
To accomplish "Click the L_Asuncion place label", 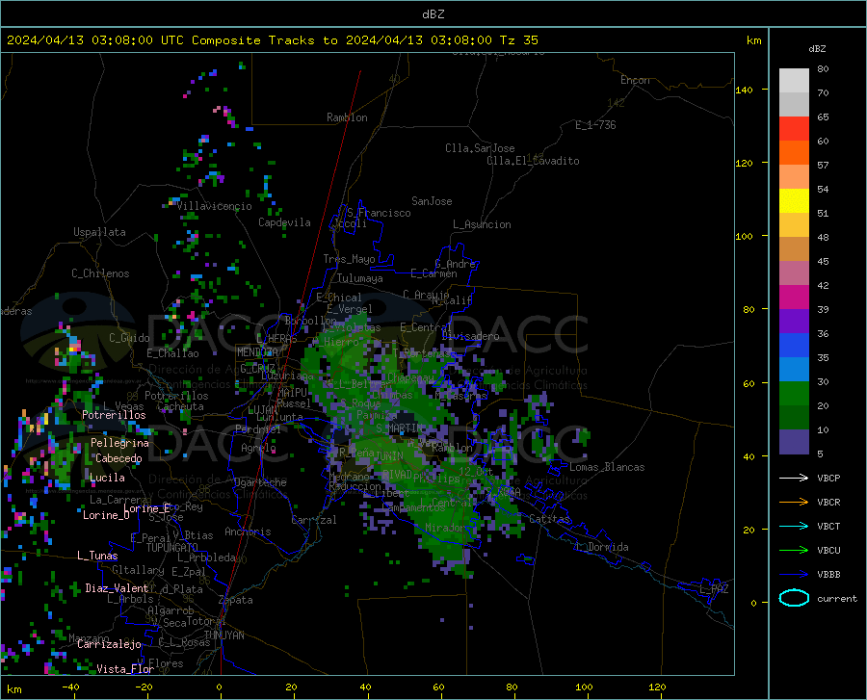I will point(483,224).
